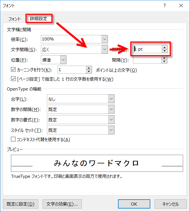The image size is (190, 212).
Task: Toggle the カーニングを行う checkbox
Action: click(13, 70)
